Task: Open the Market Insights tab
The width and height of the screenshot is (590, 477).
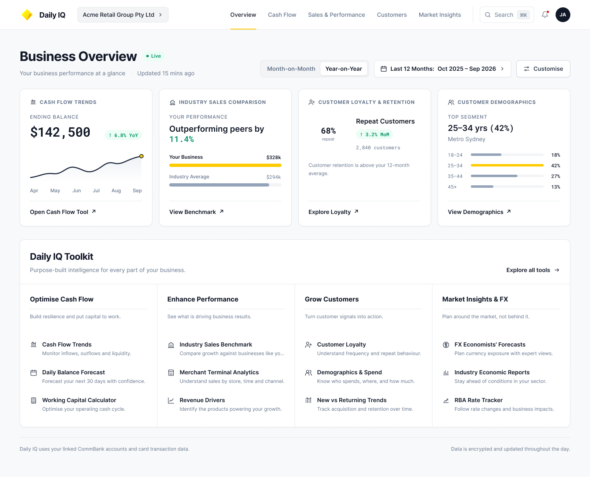Action: (440, 15)
